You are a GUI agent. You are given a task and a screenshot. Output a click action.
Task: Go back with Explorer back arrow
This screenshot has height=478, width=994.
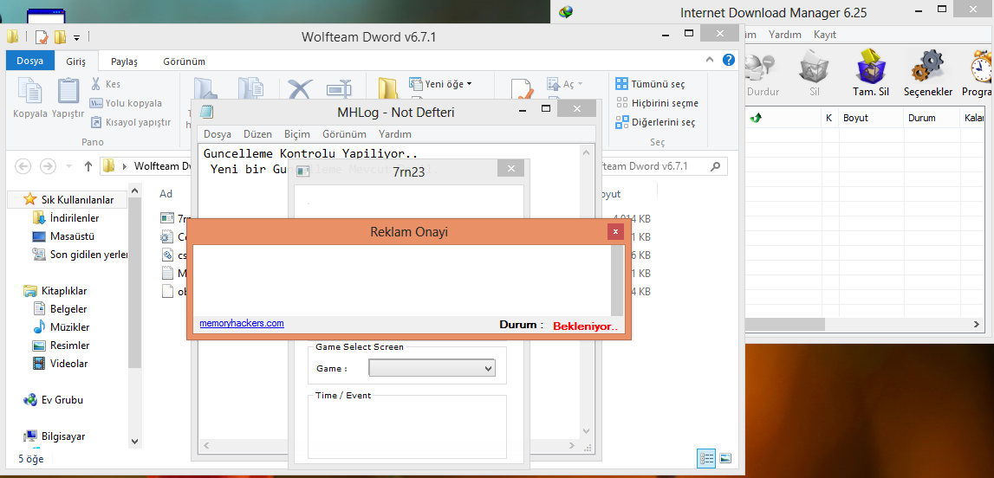pyautogui.click(x=23, y=166)
